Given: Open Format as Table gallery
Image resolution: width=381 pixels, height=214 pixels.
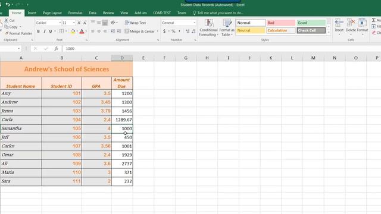Looking at the screenshot, I should [227, 28].
